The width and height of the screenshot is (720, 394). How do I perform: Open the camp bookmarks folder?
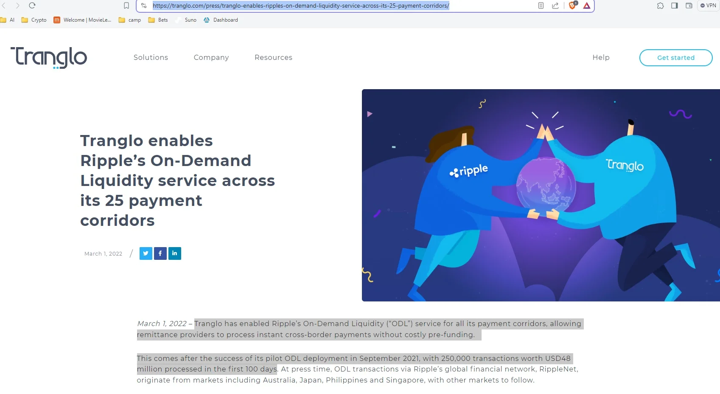click(x=130, y=20)
